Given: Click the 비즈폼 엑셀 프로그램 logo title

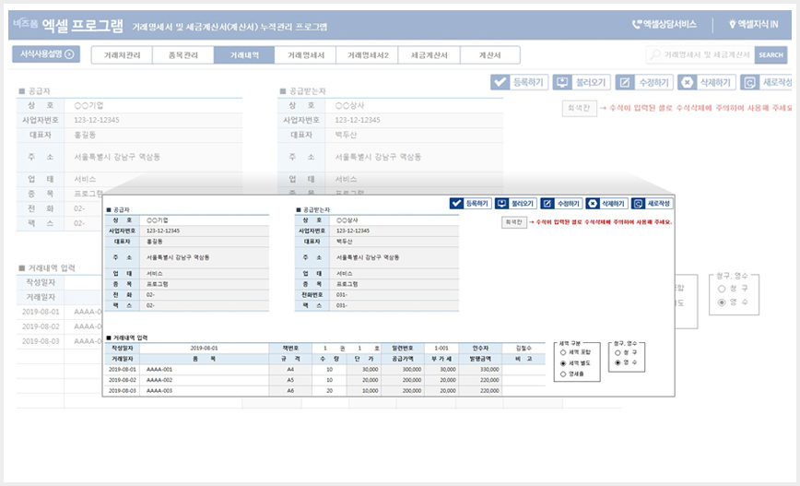Looking at the screenshot, I should point(68,25).
